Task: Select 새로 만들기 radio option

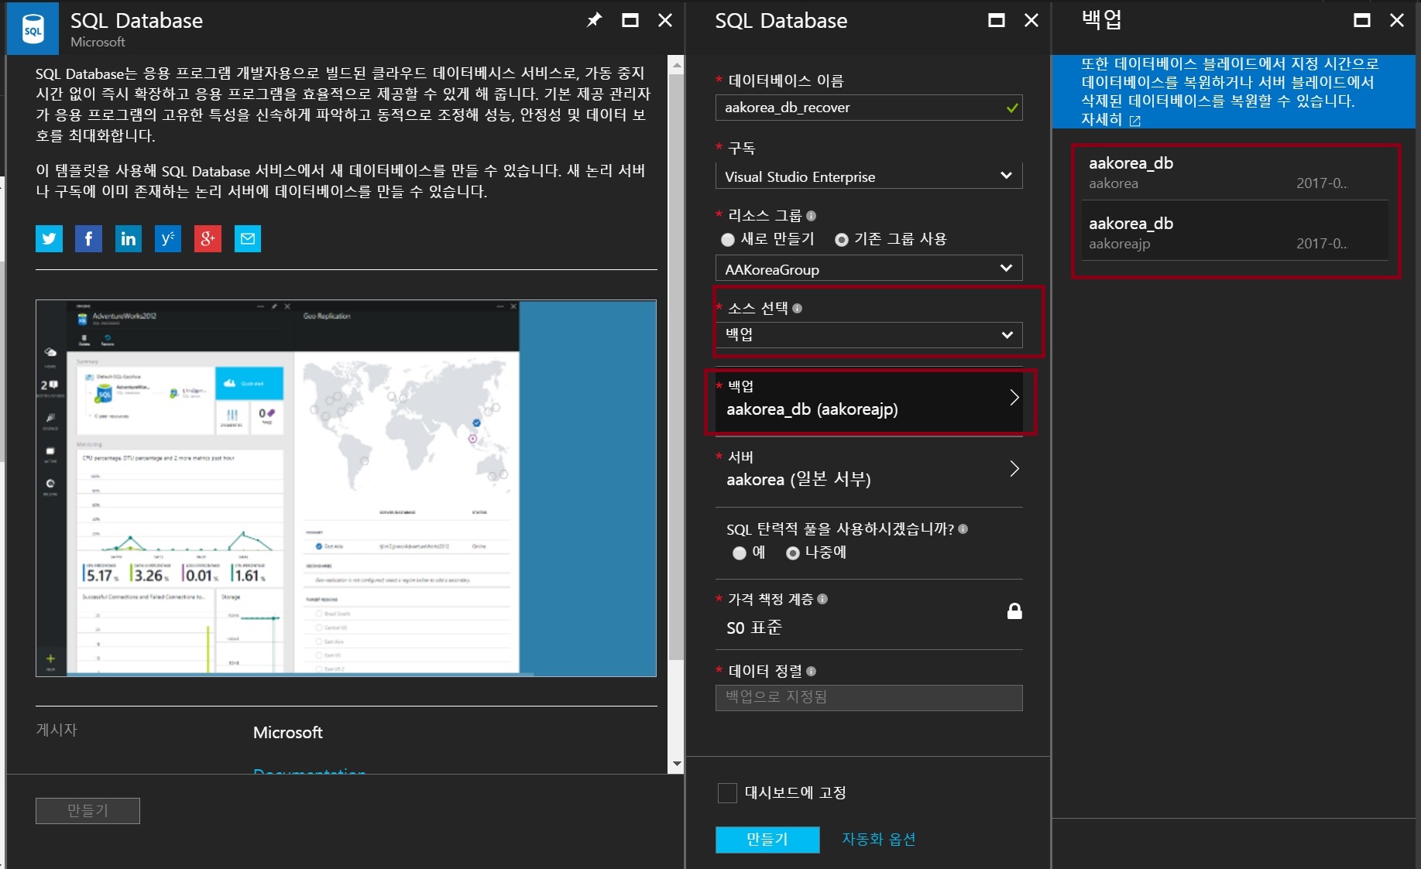Action: tap(728, 240)
